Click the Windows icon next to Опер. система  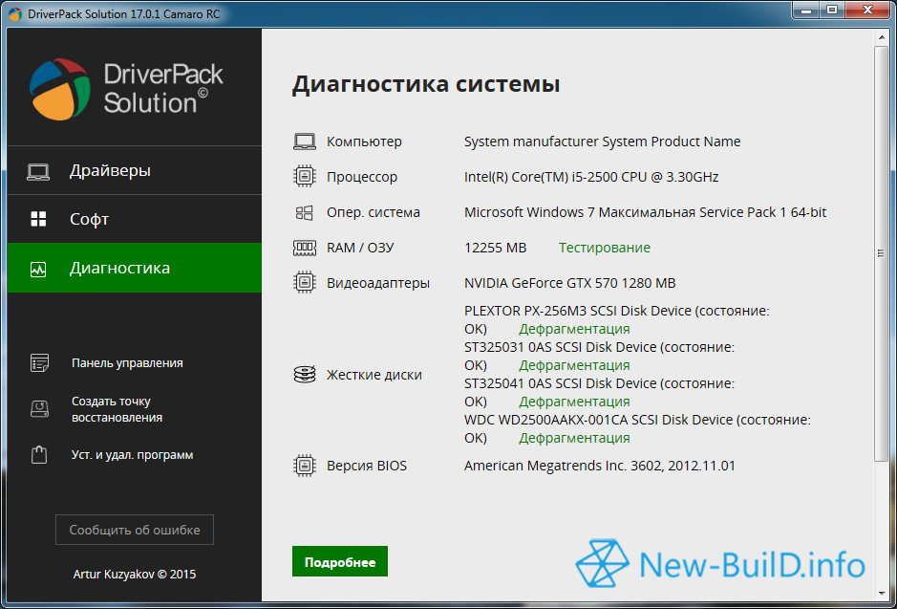tap(305, 213)
